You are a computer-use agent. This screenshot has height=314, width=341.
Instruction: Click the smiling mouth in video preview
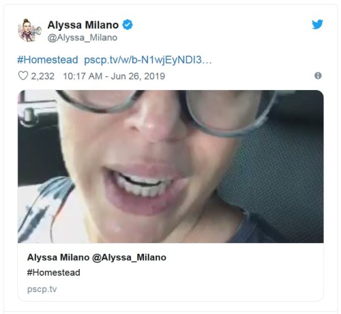[x=145, y=186]
